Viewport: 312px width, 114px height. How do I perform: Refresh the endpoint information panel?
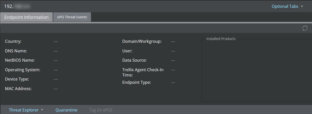(x=305, y=28)
